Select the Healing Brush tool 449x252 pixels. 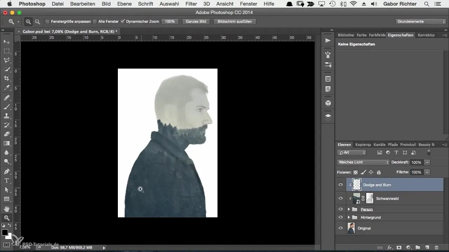click(7, 98)
